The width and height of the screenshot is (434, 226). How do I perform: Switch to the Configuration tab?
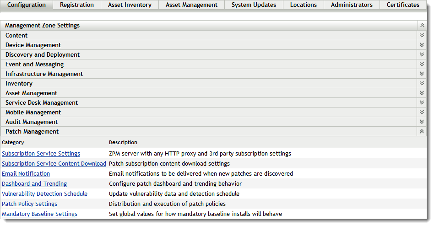coord(26,5)
